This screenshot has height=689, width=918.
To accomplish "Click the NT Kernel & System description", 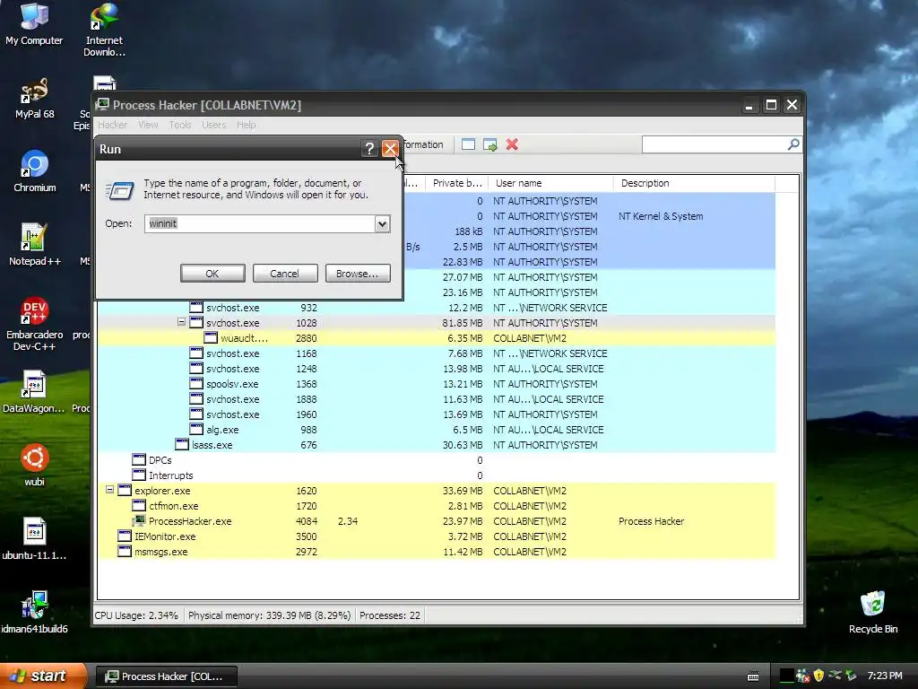I will [x=661, y=216].
